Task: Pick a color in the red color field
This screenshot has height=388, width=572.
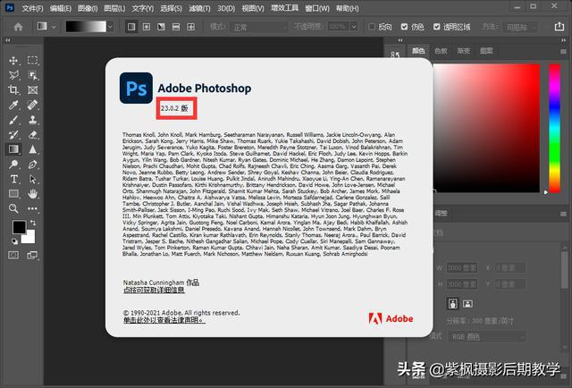Action: coord(486,128)
